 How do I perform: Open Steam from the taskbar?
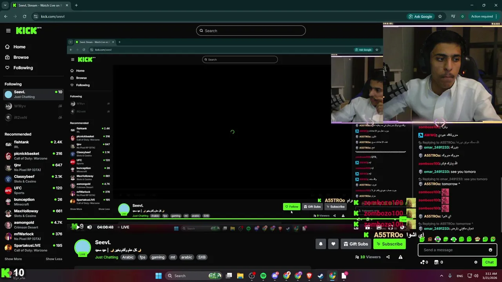click(x=321, y=276)
